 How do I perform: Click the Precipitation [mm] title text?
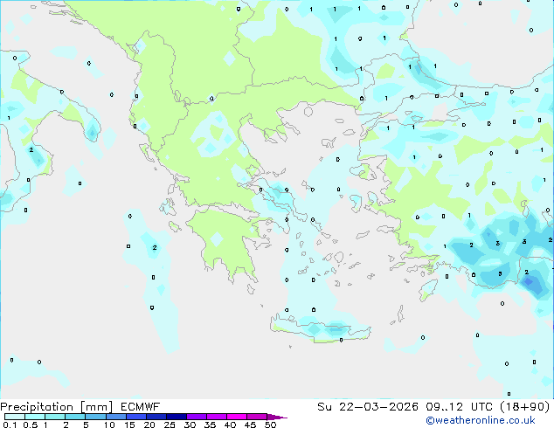click(x=56, y=407)
